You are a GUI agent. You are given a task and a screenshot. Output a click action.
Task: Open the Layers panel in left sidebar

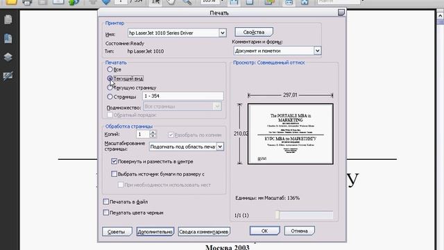(8, 57)
